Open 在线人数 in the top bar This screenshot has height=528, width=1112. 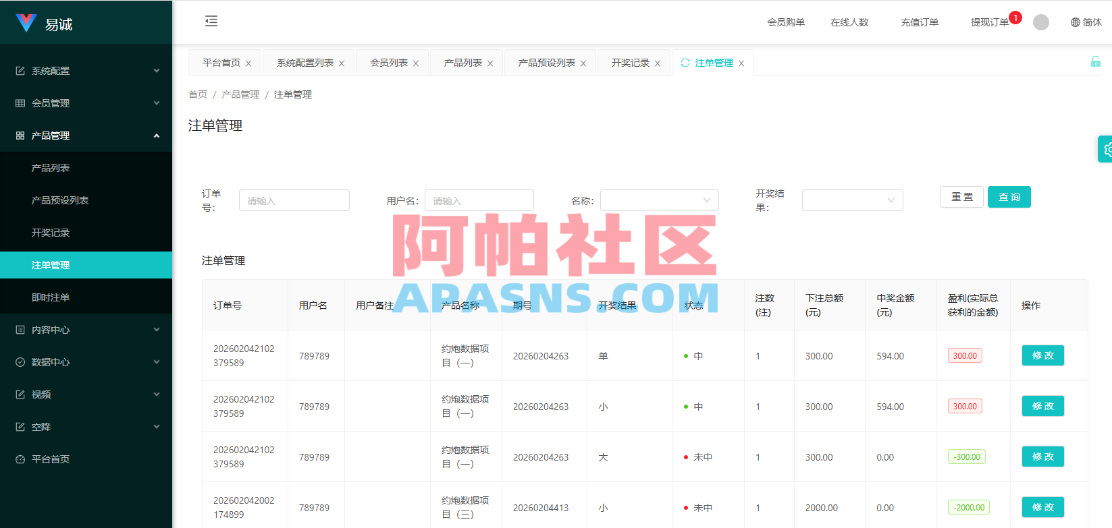point(849,22)
